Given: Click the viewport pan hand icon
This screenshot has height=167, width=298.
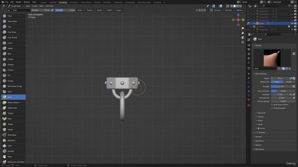Looking at the screenshot, I should 243,33.
